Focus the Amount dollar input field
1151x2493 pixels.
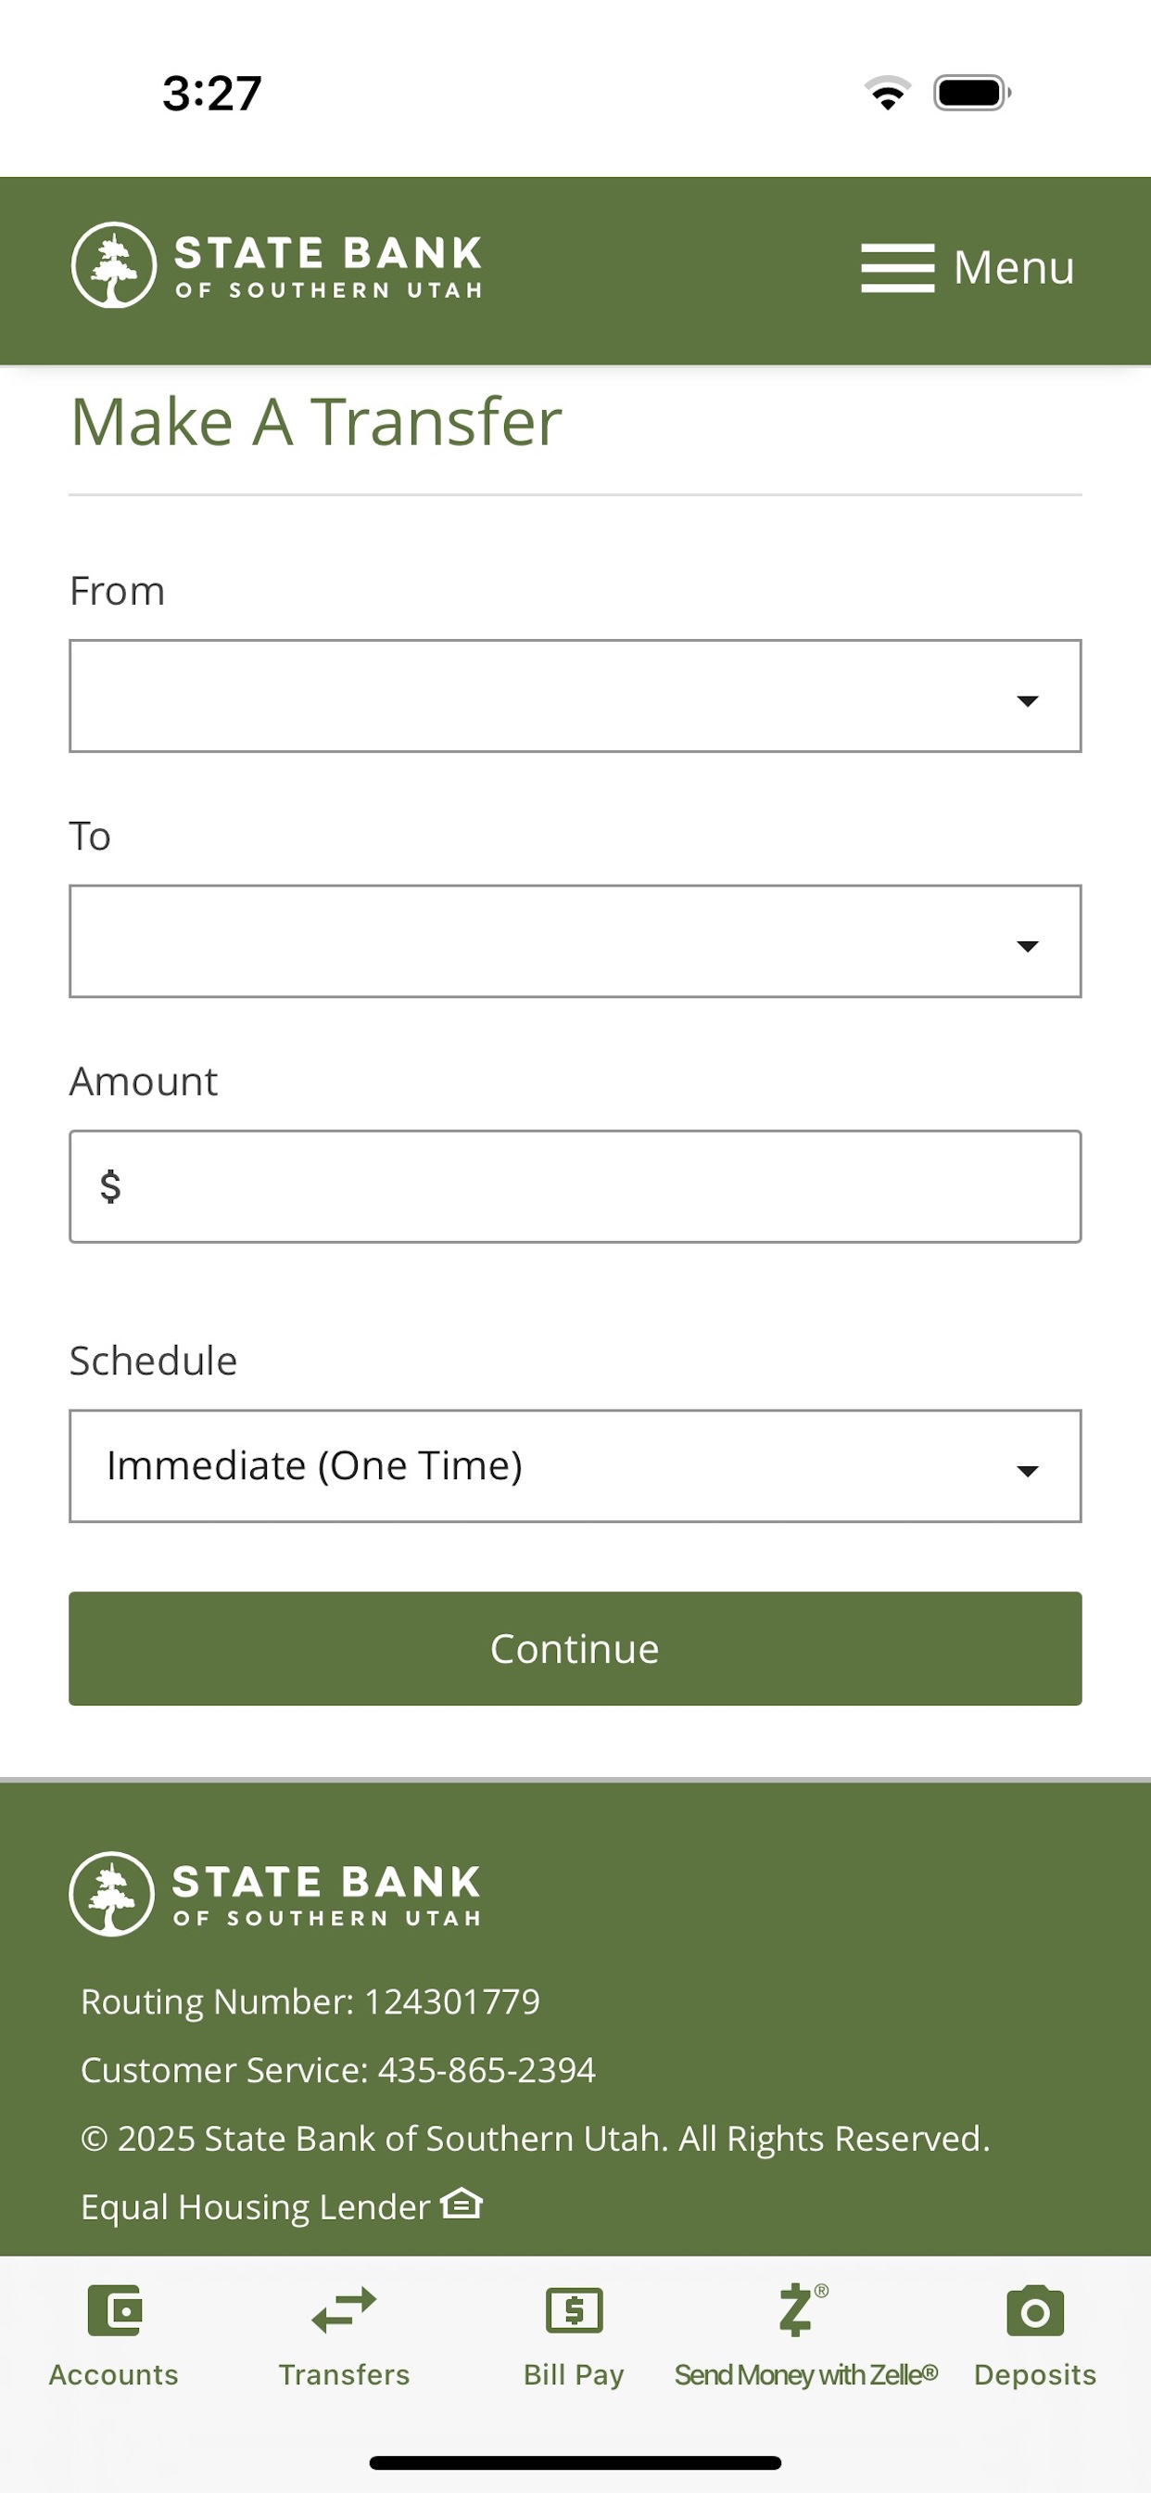pos(575,1186)
